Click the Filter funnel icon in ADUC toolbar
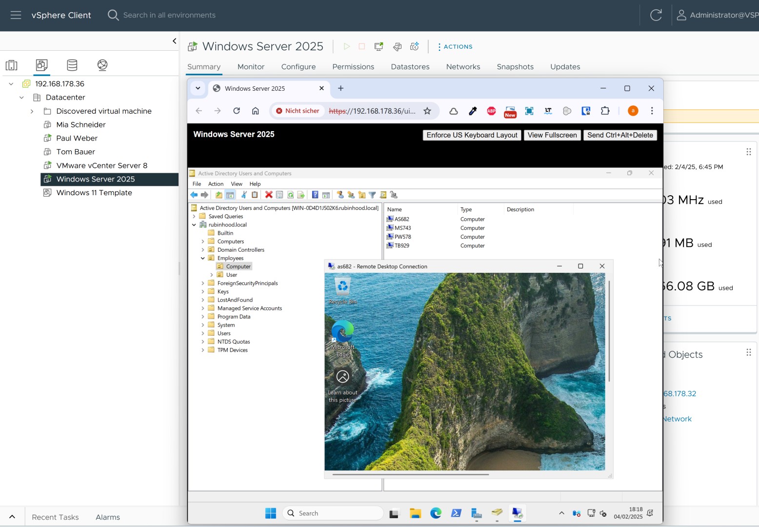 click(x=372, y=195)
